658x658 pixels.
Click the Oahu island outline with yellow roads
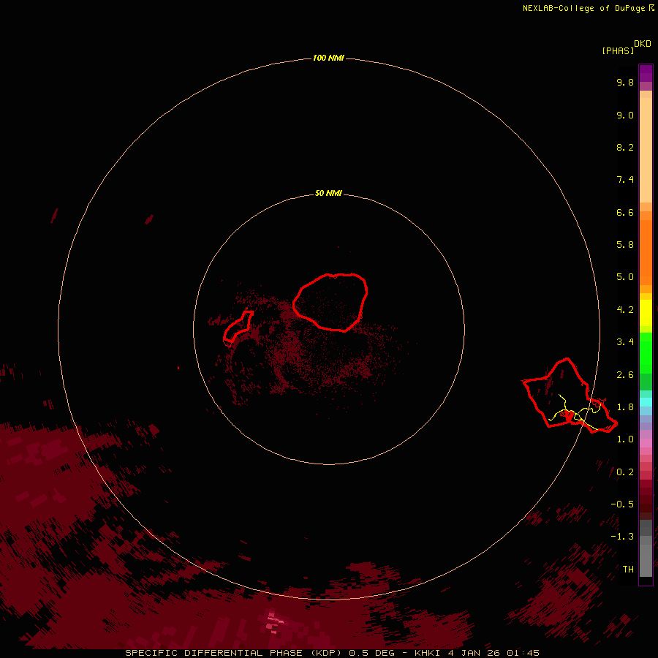coord(570,396)
